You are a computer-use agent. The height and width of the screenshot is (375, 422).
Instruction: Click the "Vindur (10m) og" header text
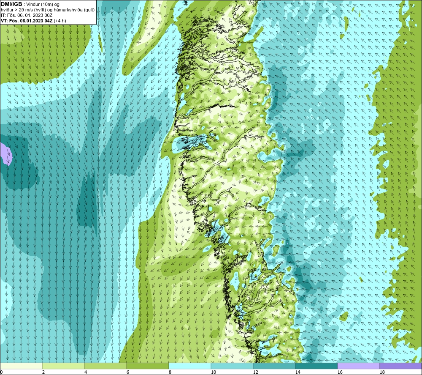point(43,4)
